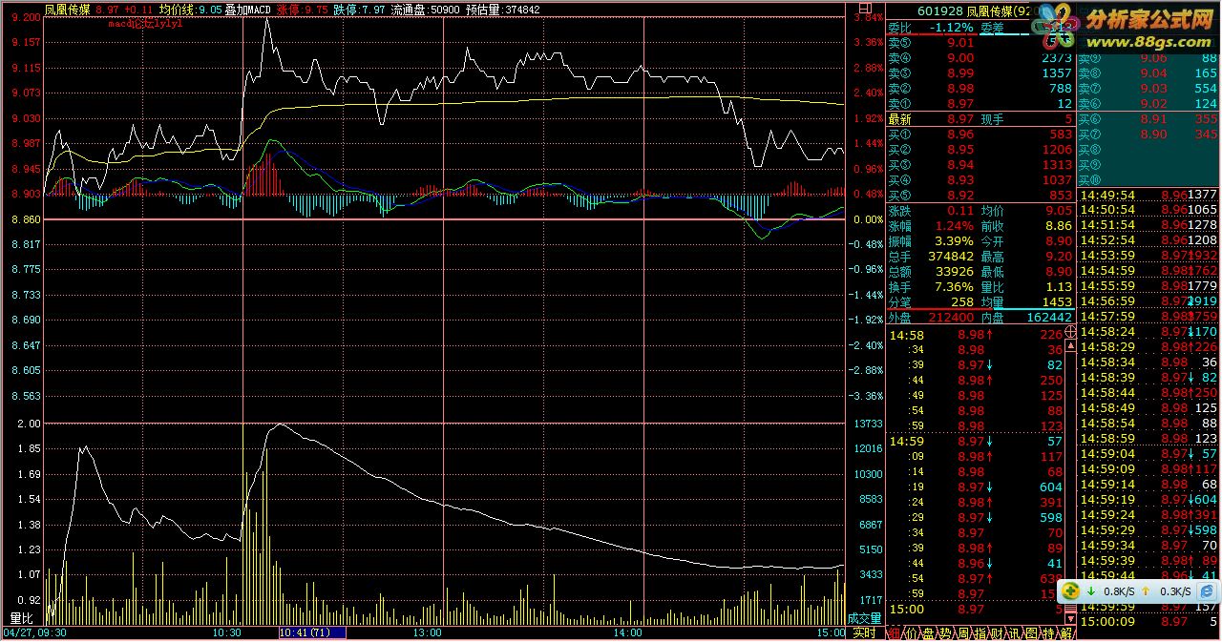Click the green download arrow on speed widget
This screenshot has width=1222, height=642.
tap(1090, 591)
